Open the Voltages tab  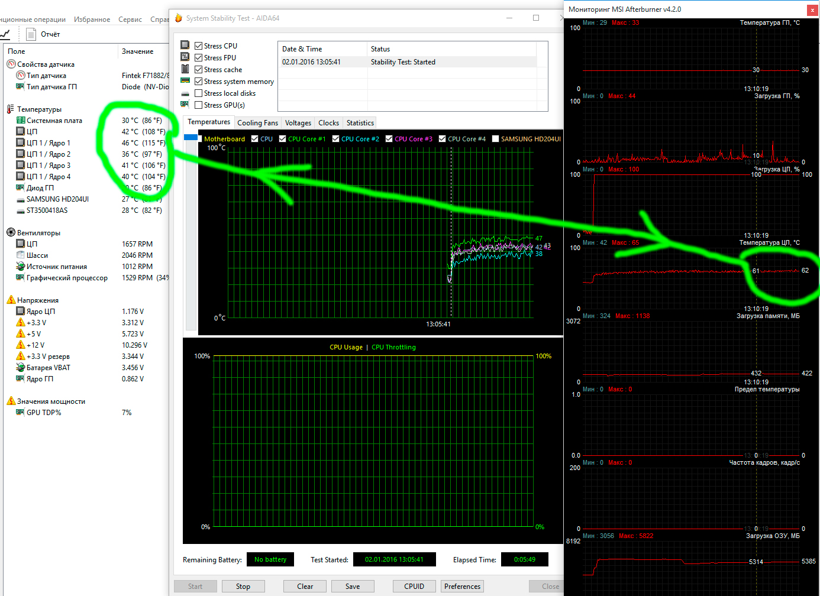pos(298,123)
